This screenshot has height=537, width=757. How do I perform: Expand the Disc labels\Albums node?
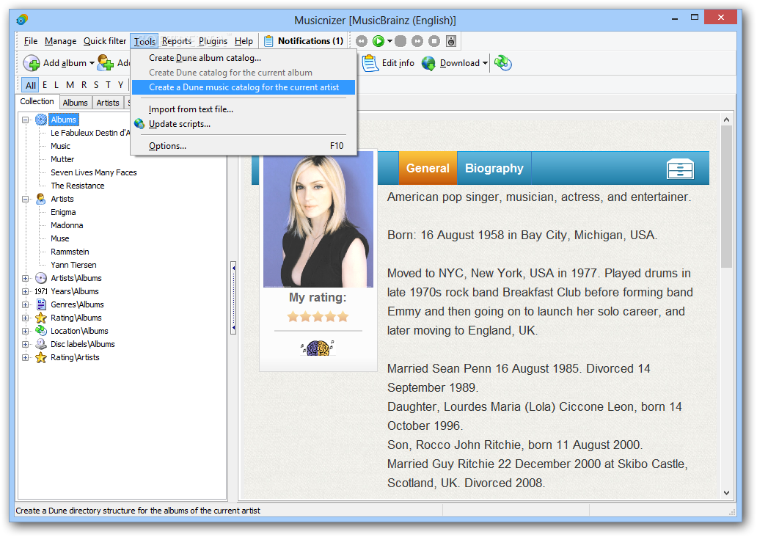25,344
